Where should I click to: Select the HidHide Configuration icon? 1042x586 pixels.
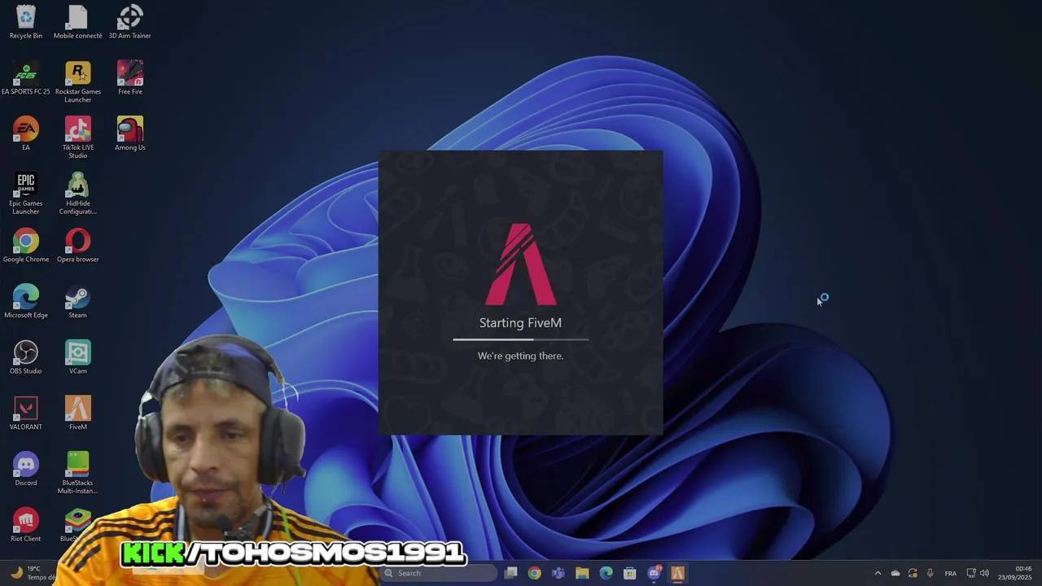[77, 194]
